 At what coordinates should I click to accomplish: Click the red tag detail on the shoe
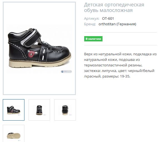pos(31,53)
